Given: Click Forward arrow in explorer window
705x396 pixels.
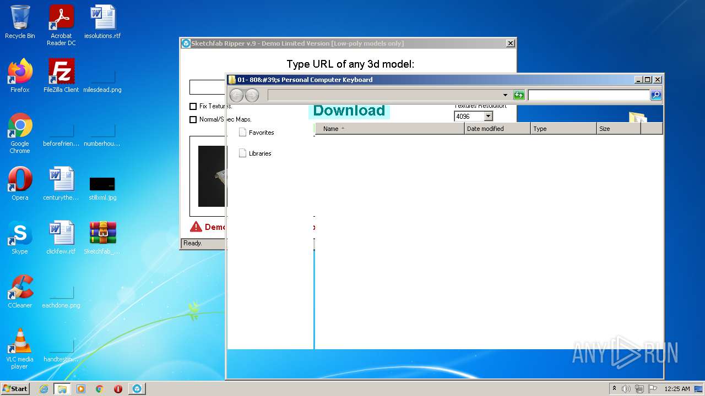Looking at the screenshot, I should coord(252,95).
